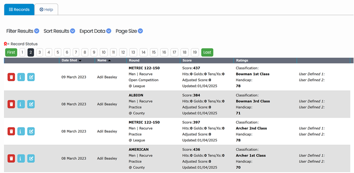Sort by the Name column header
This screenshot has height=173, width=354.
point(104,60)
